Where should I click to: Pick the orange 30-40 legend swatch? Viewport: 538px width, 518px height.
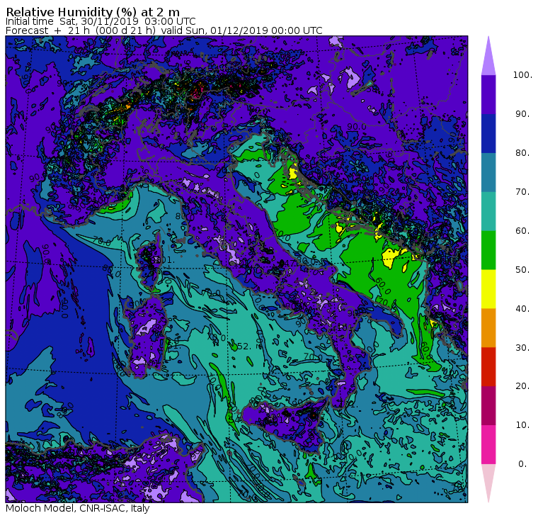point(488,328)
